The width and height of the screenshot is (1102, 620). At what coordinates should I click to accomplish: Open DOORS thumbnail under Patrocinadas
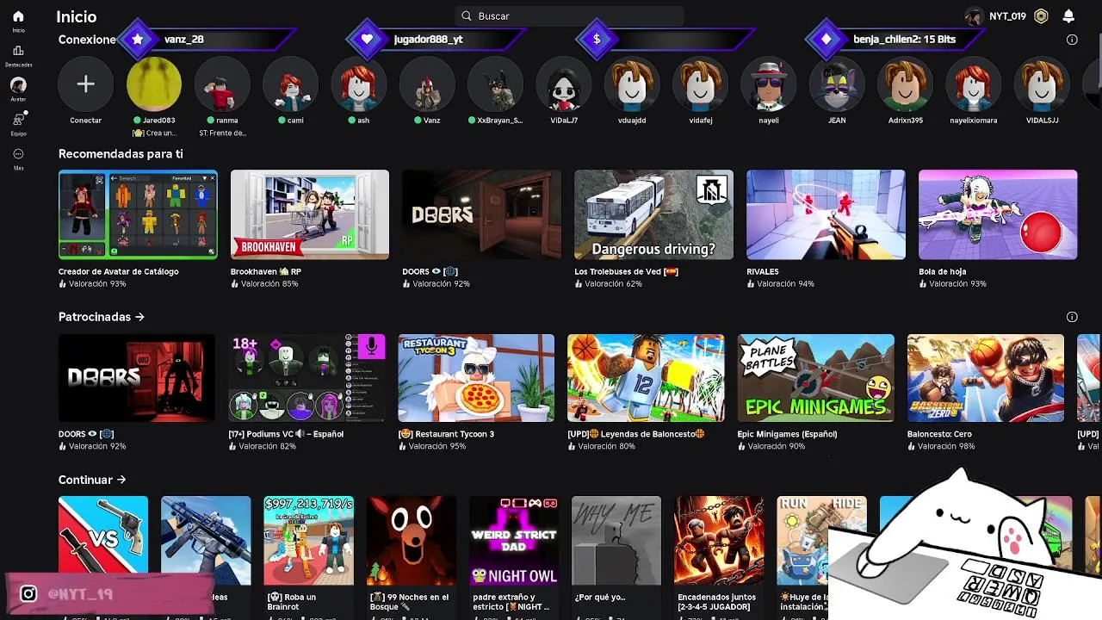137,378
